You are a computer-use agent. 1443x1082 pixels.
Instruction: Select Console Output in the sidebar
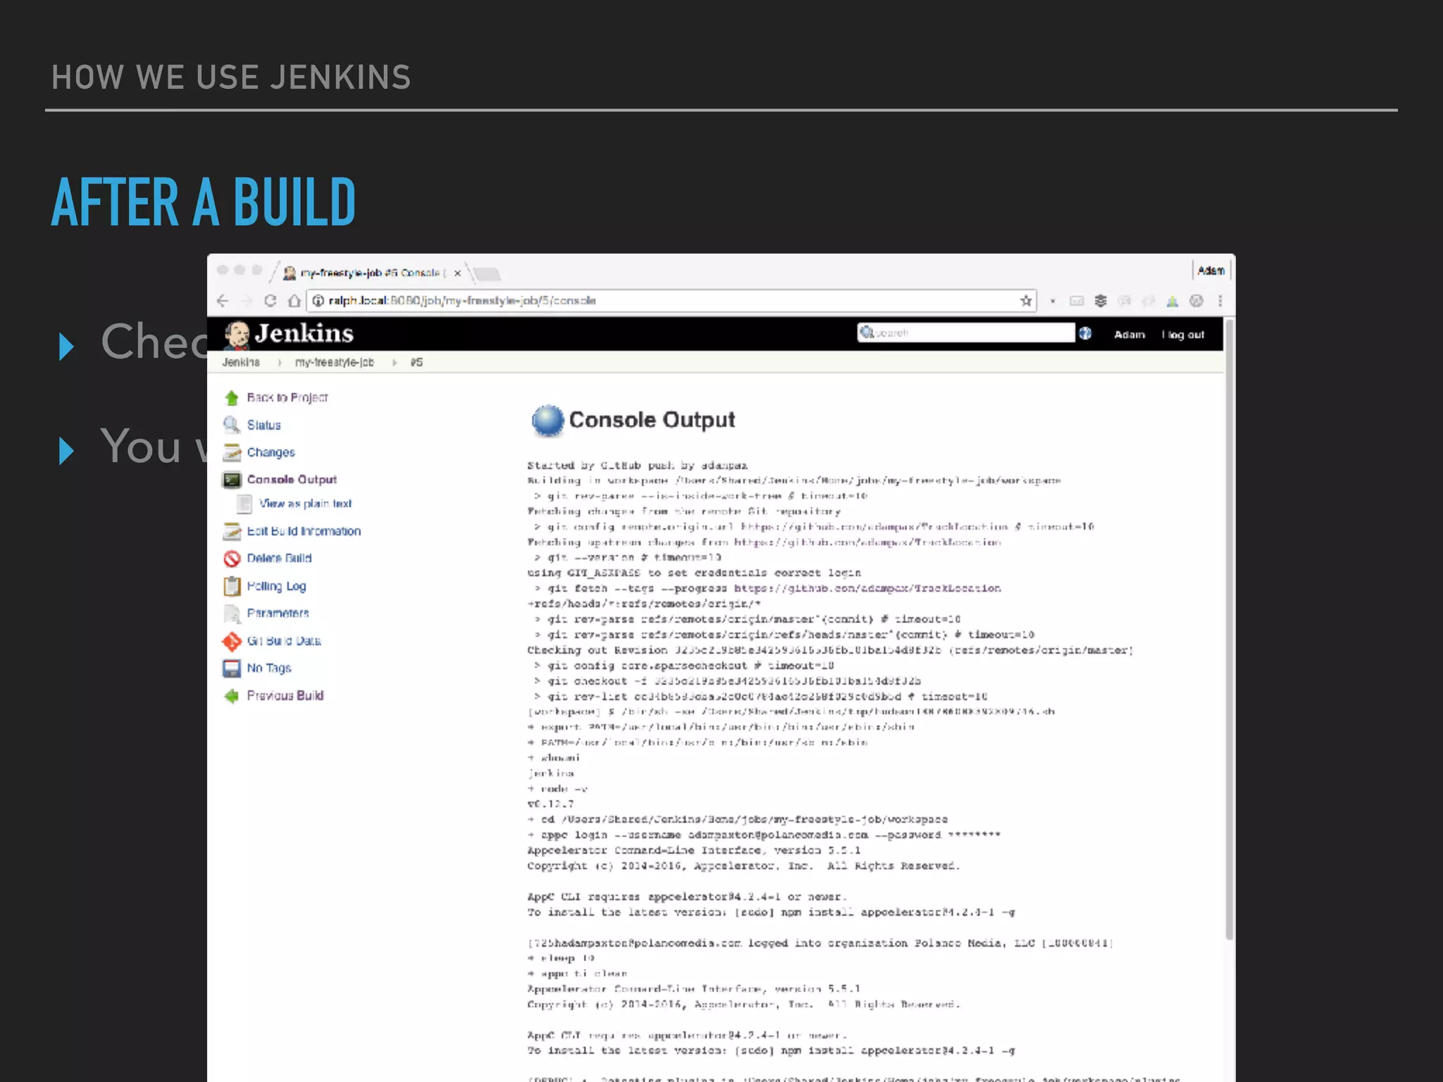[292, 480]
